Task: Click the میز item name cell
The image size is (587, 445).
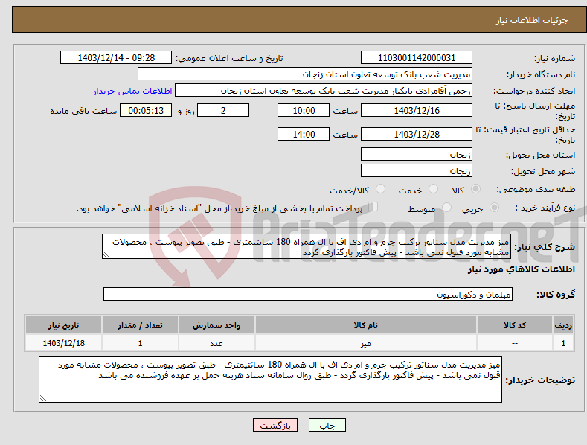Action: pos(366,343)
